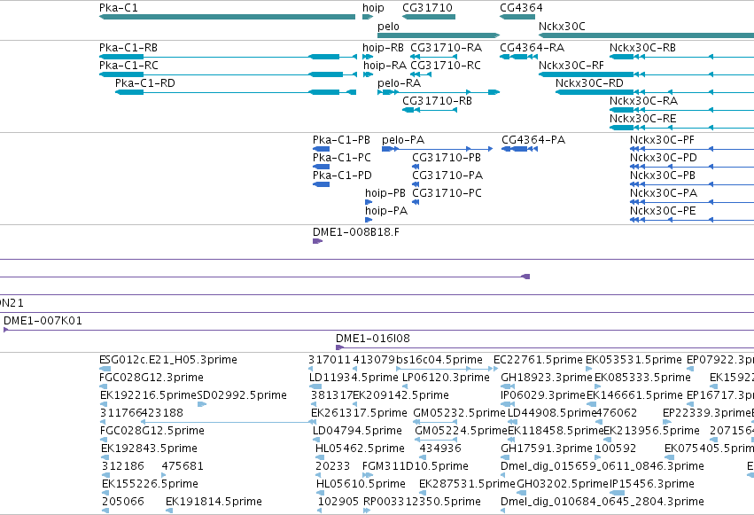The height and width of the screenshot is (515, 754).
Task: Click EST LP06120.3prime label
Action: (x=447, y=378)
